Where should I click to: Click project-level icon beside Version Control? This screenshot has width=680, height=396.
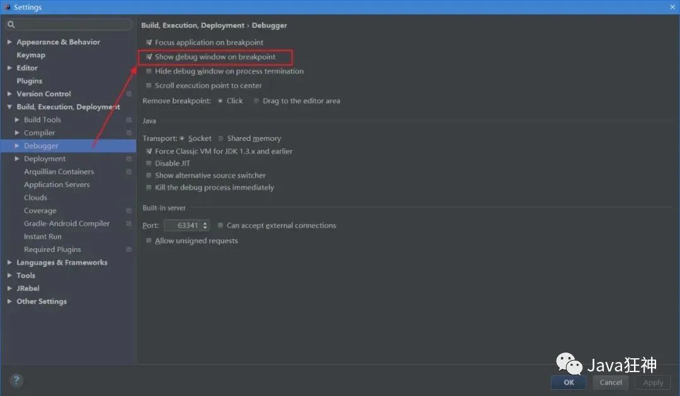click(x=129, y=94)
